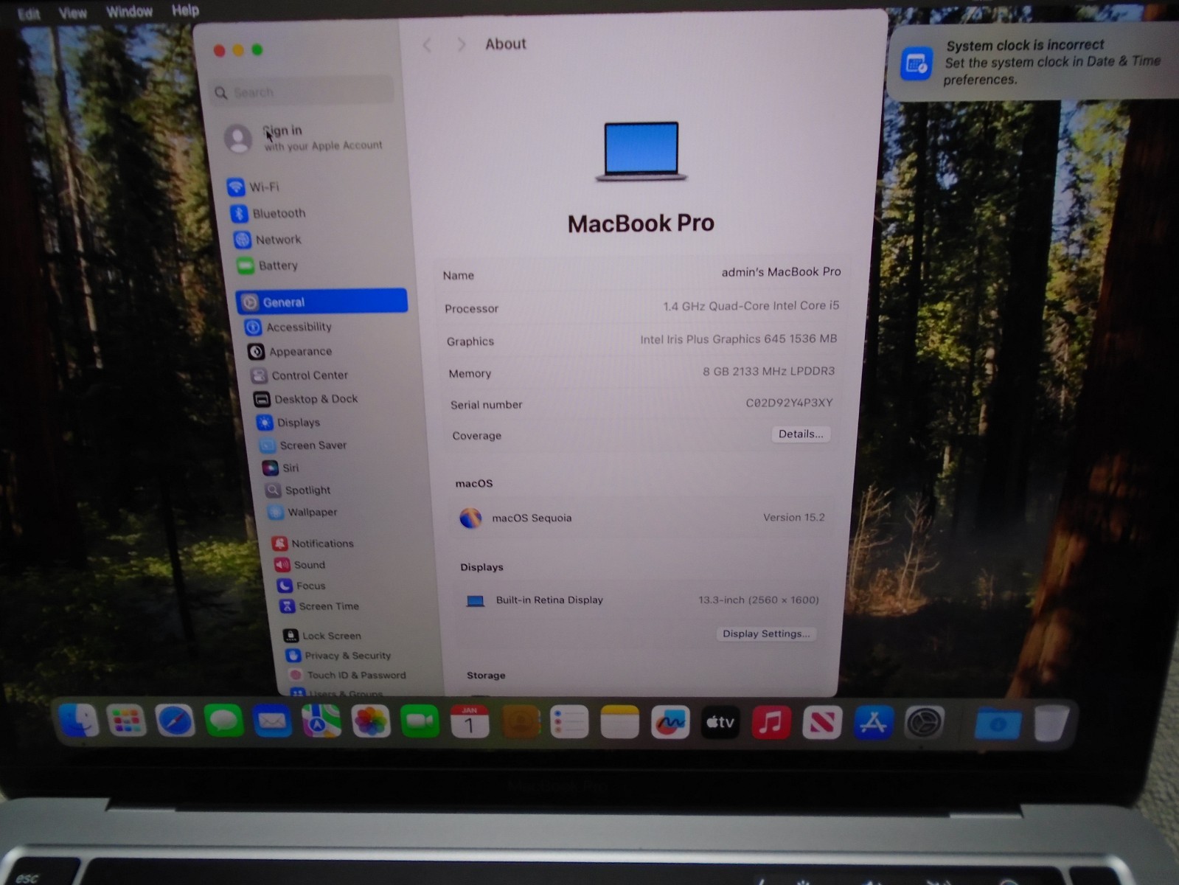This screenshot has height=885, width=1179.
Task: Open Screen Time settings
Action: tap(319, 606)
